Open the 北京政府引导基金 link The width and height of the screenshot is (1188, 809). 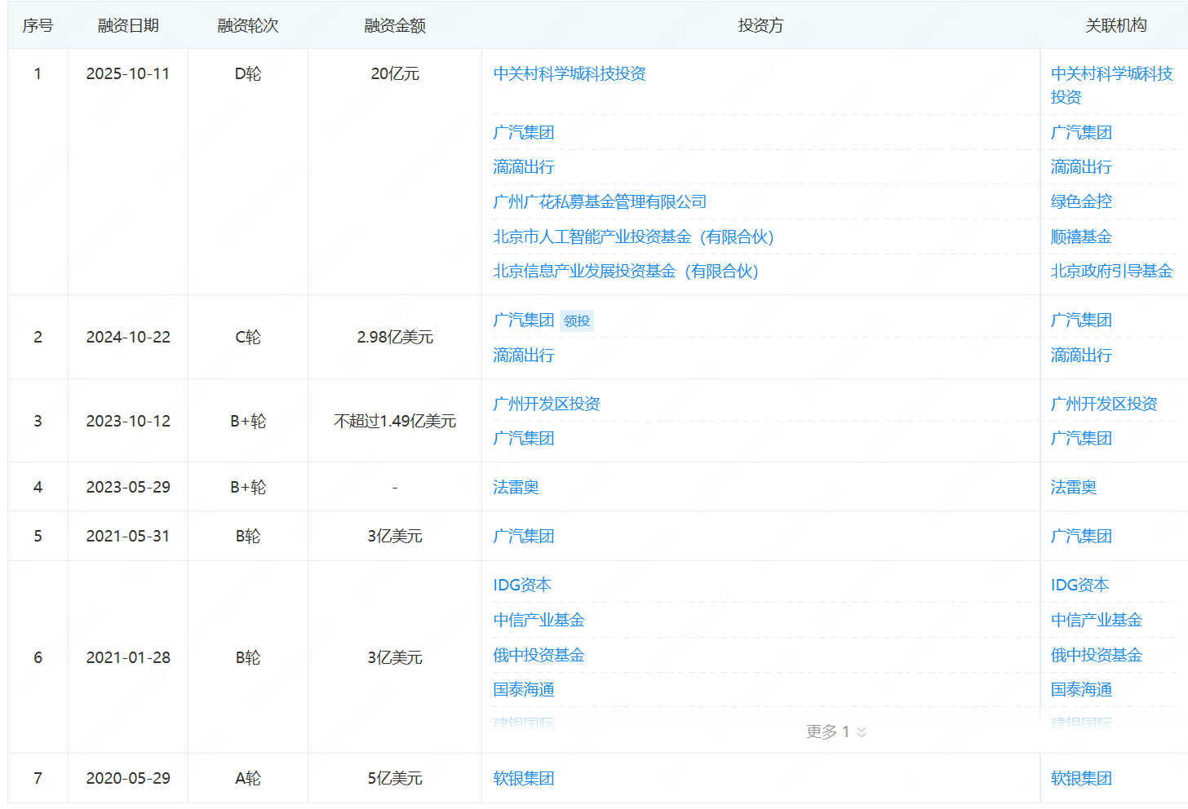point(1110,272)
